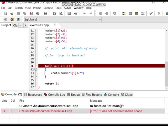Image resolution: width=168 pixels, height=126 pixels.
Task: Click the blue bookmark icon in second toolbar row
Action: (18, 19)
